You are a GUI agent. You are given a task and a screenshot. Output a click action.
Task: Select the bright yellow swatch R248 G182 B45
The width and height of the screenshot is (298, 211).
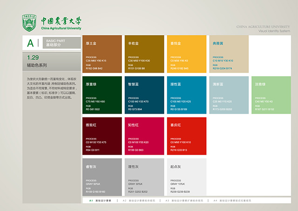coord(186,54)
